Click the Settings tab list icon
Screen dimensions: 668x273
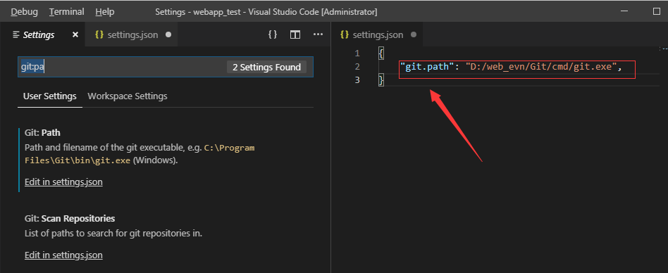(16, 35)
